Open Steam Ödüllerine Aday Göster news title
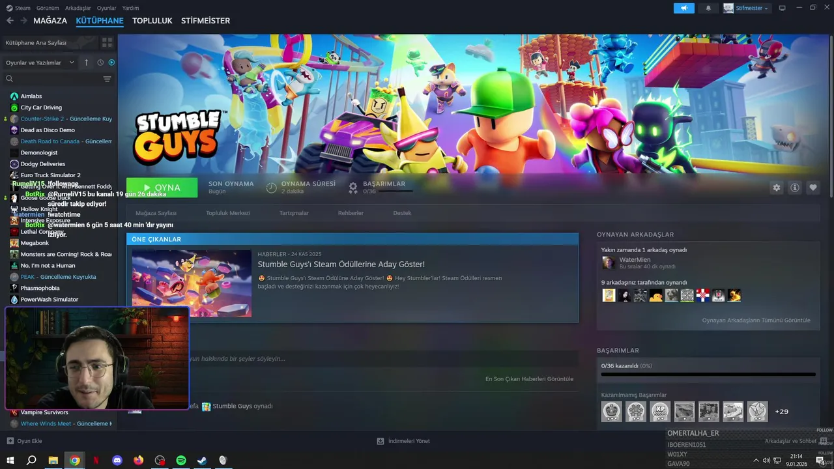The width and height of the screenshot is (834, 469). pyautogui.click(x=341, y=264)
